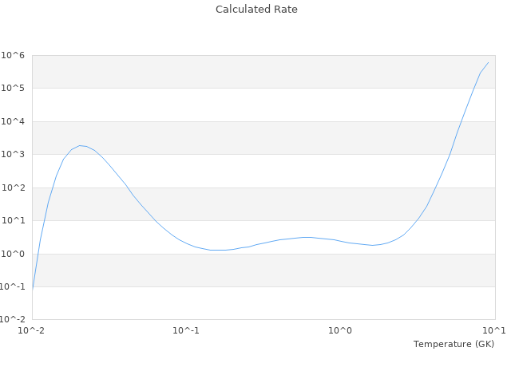Select the 10^4 y-axis label
Image resolution: width=511 pixels, height=383 pixels.
14,121
